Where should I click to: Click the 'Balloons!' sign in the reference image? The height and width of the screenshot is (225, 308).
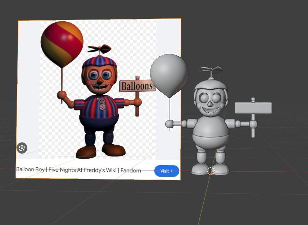137,86
